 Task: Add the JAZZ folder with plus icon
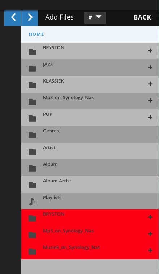150,67
